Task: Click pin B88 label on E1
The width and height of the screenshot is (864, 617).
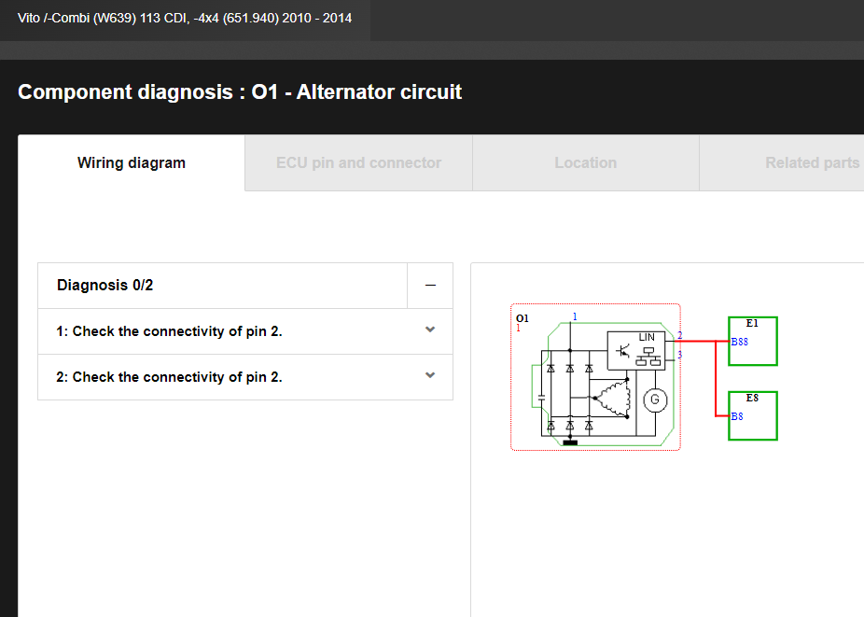Action: click(739, 342)
